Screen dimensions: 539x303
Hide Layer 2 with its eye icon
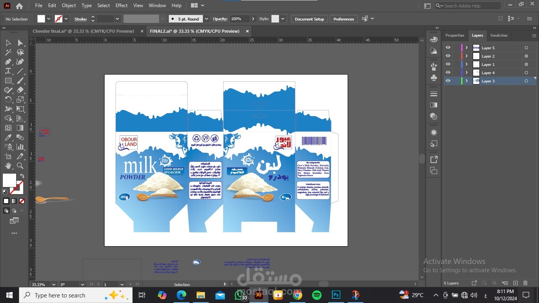(x=448, y=56)
